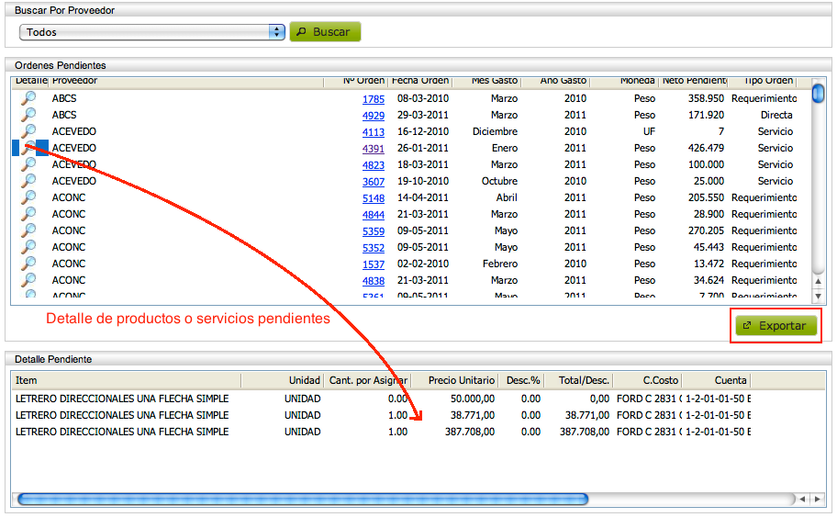Select the item row priced 50.000,00
837x517 pixels.
pos(382,399)
